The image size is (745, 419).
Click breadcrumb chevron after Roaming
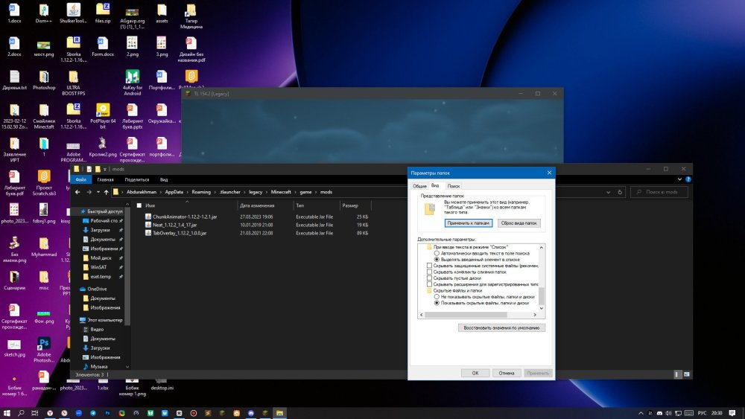pyautogui.click(x=215, y=192)
